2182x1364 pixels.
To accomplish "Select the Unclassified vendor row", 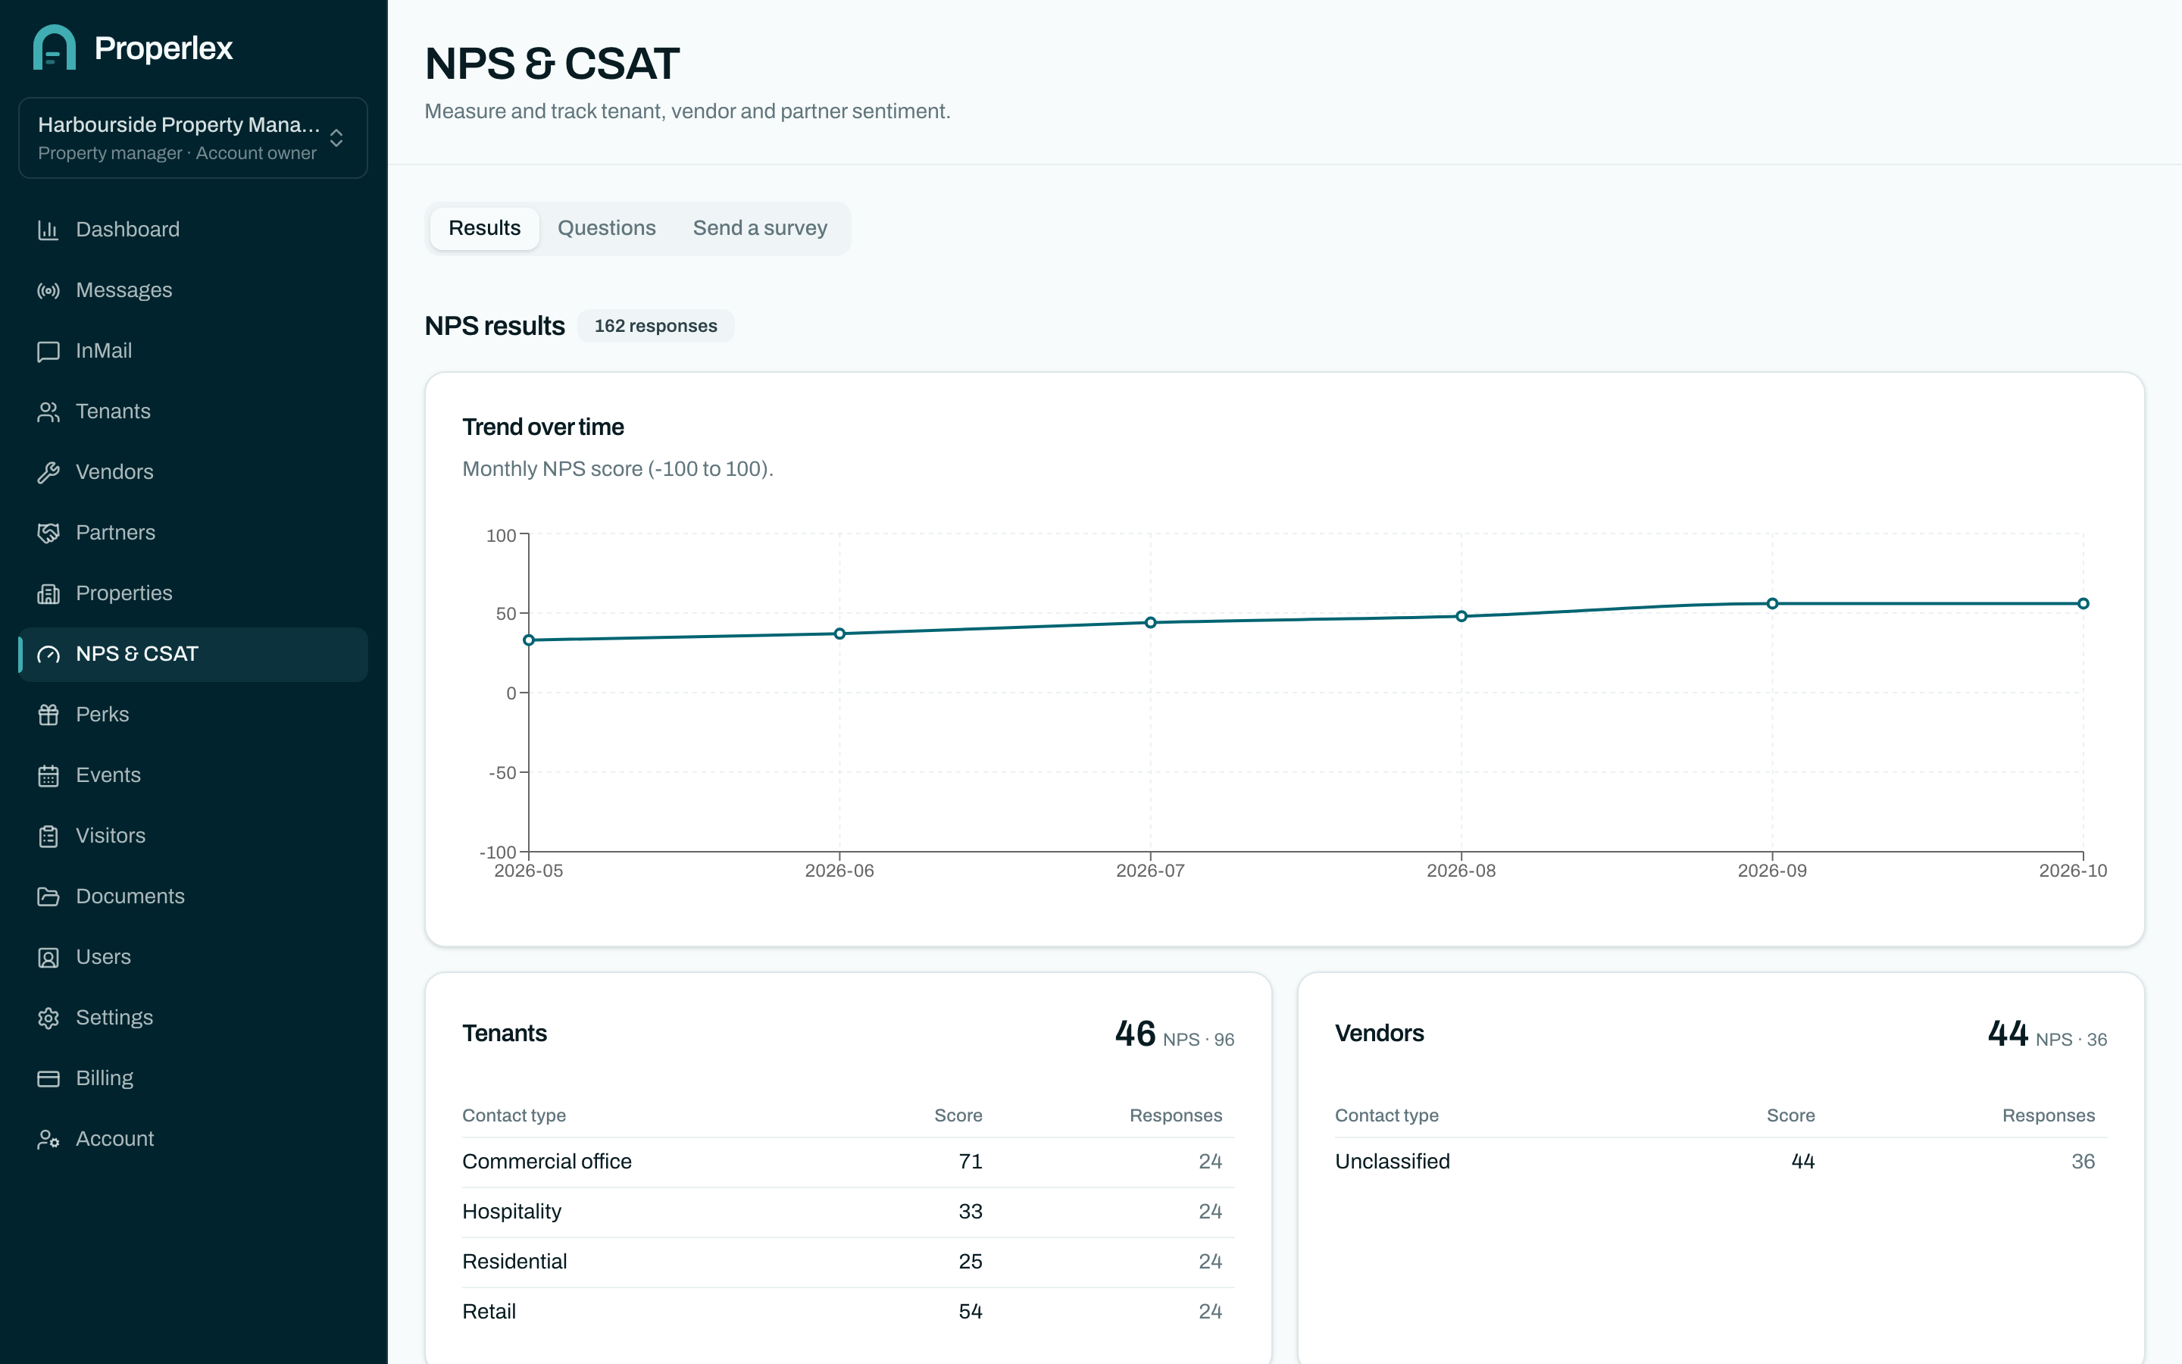I will click(x=1721, y=1162).
